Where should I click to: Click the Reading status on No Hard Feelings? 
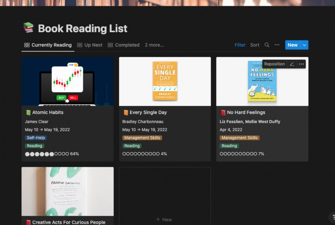pyautogui.click(x=229, y=146)
